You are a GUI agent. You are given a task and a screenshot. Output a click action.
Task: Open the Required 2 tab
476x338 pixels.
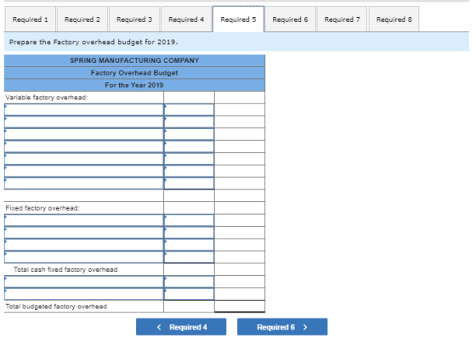(82, 20)
